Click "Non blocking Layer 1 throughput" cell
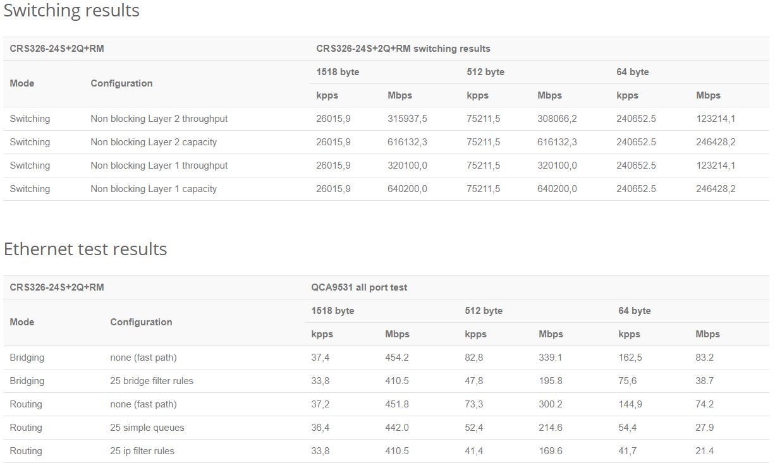 coord(159,165)
